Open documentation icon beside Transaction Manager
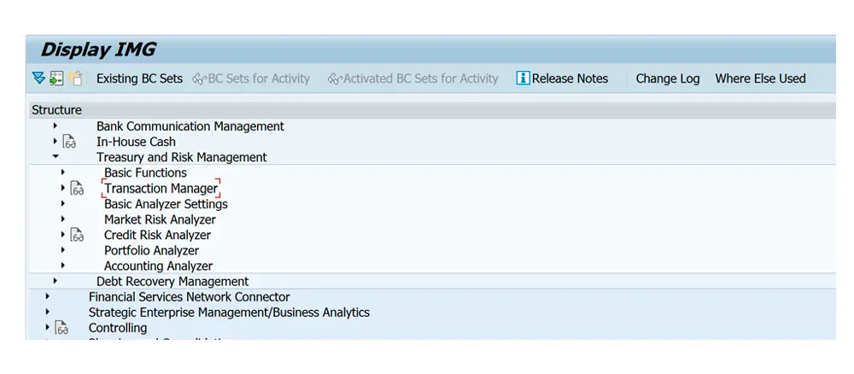The image size is (854, 374). point(77,189)
